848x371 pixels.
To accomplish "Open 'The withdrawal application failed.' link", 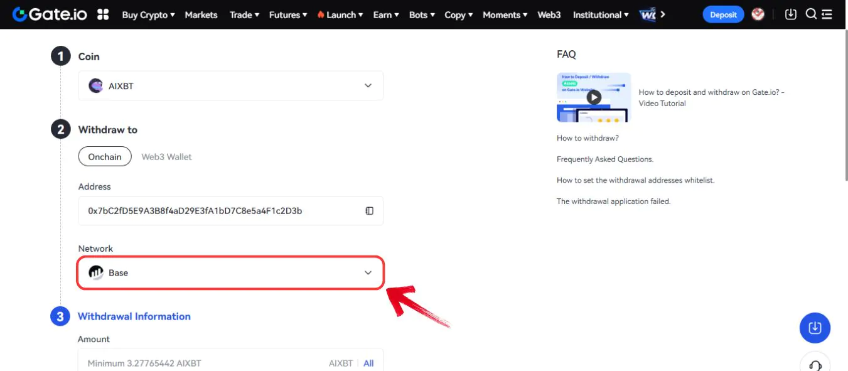I will click(614, 202).
